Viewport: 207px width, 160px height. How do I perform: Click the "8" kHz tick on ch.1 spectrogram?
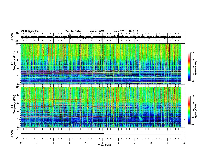coord(18,52)
